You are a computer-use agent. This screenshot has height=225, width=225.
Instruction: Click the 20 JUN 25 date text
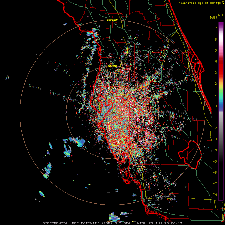pyautogui.click(x=158, y=223)
